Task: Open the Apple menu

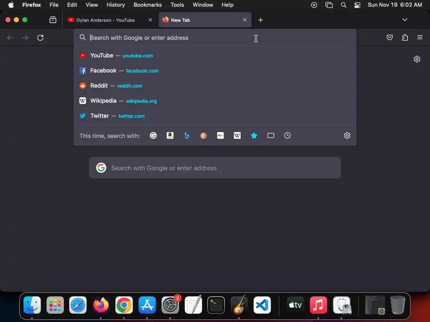Action: [x=11, y=5]
